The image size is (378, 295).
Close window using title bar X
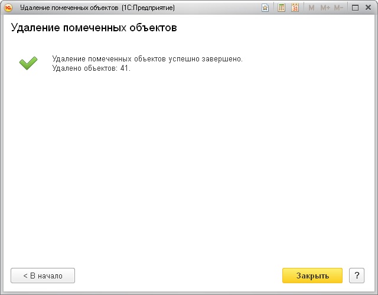pyautogui.click(x=368, y=8)
